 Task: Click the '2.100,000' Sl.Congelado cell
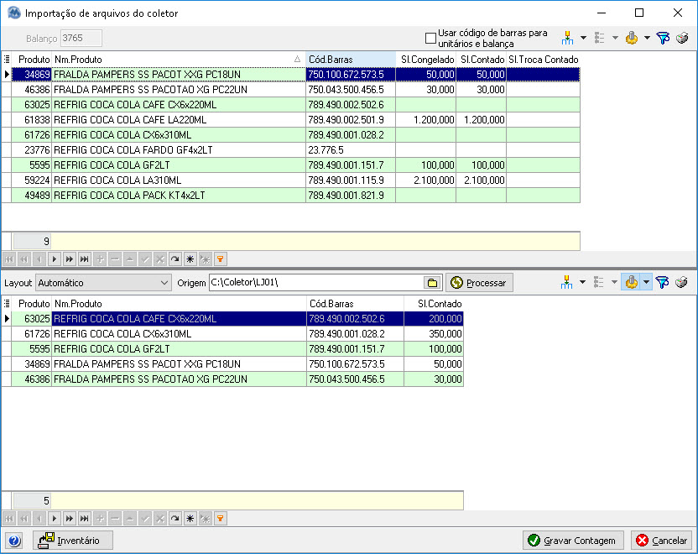click(425, 180)
